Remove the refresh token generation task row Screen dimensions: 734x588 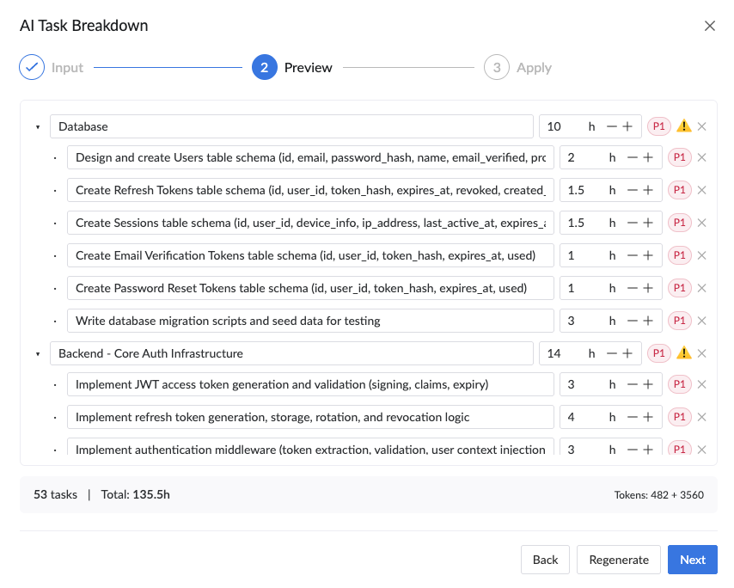[x=702, y=416]
